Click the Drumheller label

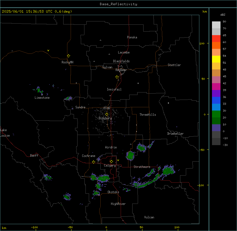click(x=175, y=134)
